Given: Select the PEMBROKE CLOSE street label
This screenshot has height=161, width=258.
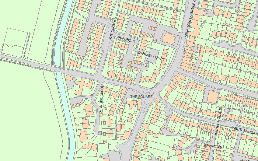Looking at the screenshot, I should [x=102, y=101].
